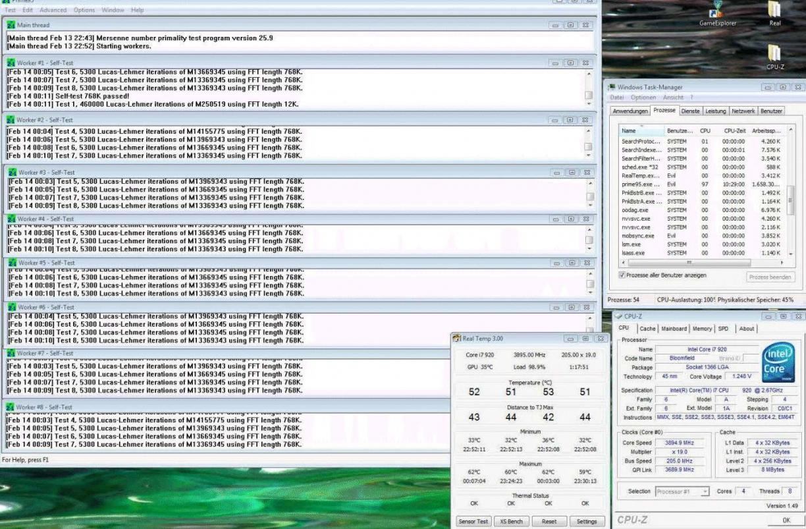The image size is (806, 529).
Task: Click the XS Bench button
Action: [511, 521]
